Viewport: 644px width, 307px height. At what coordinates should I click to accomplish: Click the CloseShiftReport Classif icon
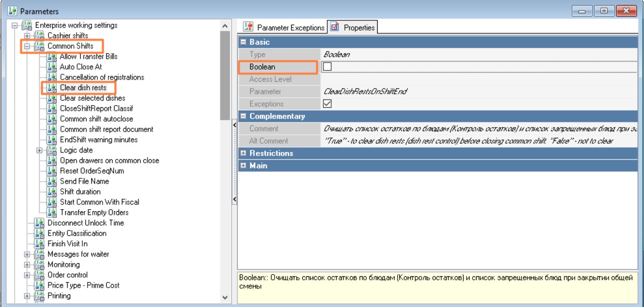51,108
